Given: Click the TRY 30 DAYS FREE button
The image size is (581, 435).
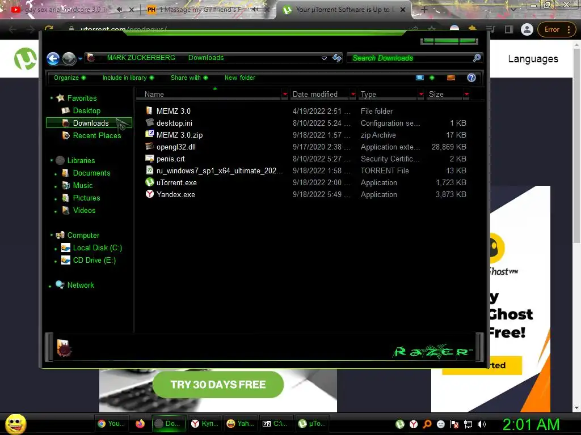Looking at the screenshot, I should click(x=218, y=385).
